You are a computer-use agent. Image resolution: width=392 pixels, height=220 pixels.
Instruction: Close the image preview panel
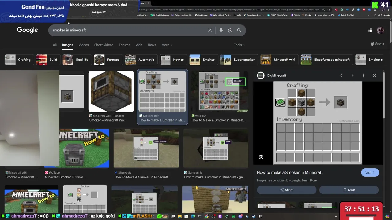pos(375,75)
